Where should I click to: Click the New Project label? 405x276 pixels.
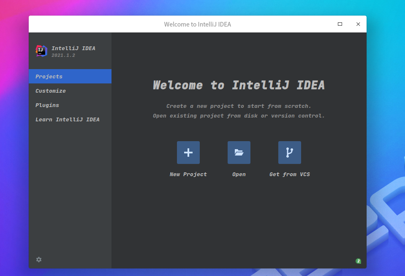(188, 174)
